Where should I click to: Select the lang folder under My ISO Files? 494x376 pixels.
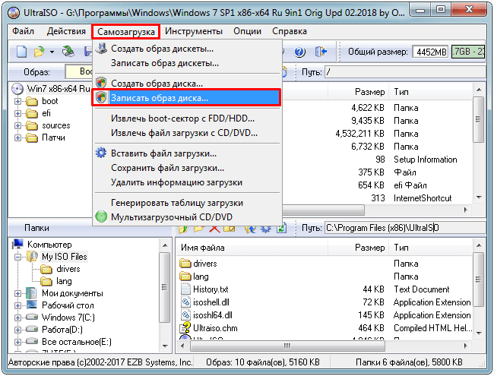pos(64,281)
